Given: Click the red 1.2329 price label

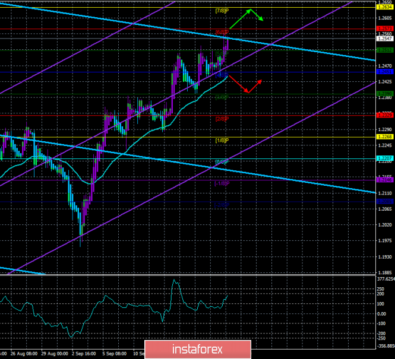Looking at the screenshot, I should click(384, 115).
